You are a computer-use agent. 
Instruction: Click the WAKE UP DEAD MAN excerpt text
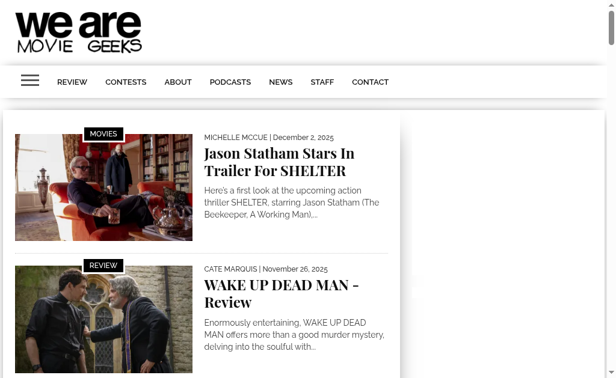click(294, 335)
